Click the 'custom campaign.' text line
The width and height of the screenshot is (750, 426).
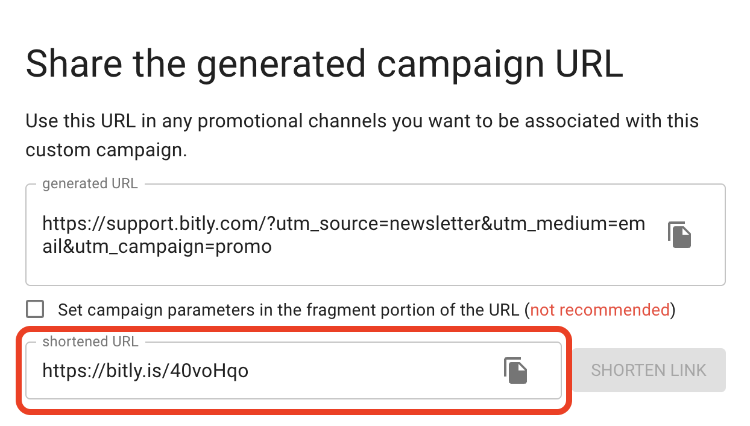106,150
